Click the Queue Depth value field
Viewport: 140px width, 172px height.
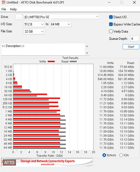[134, 39]
